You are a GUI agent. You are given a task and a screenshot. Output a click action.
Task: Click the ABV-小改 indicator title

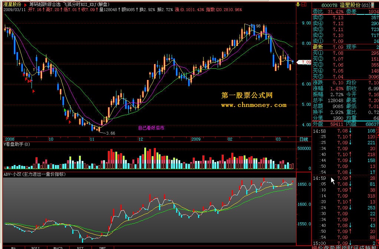click(x=34, y=174)
